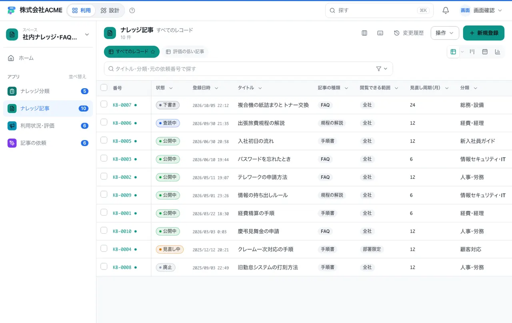Select the checkbox for KB-0003
Screen dimensions: 512x323
pyautogui.click(x=104, y=158)
